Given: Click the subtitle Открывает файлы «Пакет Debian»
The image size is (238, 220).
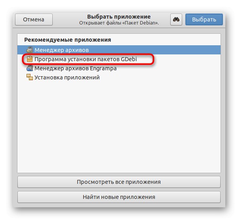Looking at the screenshot, I should pos(119,23).
